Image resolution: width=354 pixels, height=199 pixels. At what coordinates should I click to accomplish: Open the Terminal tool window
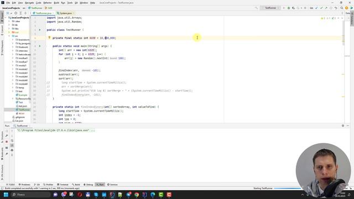point(63,185)
